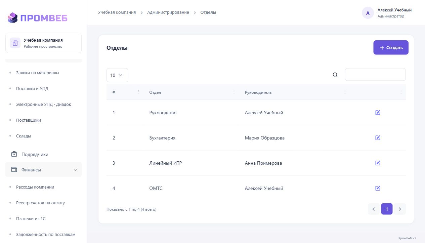Go to previous page in pagination
The width and height of the screenshot is (425, 243).
374,209
